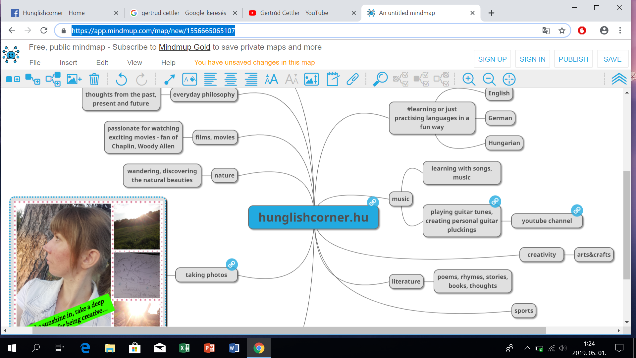
Task: Click the Undo button in toolbar
Action: [x=122, y=79]
